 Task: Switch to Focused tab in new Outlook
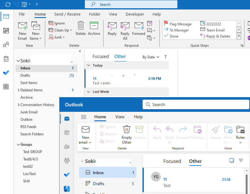[172, 161]
